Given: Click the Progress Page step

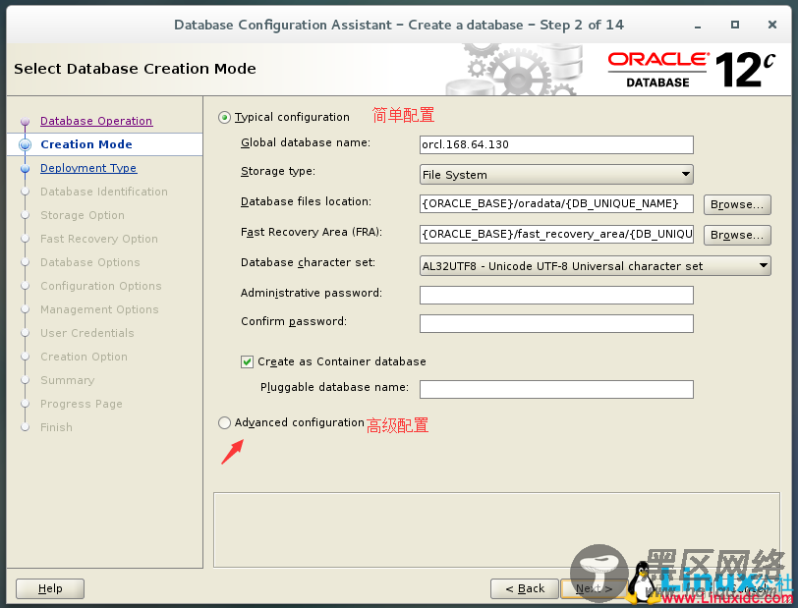Looking at the screenshot, I should tap(82, 404).
